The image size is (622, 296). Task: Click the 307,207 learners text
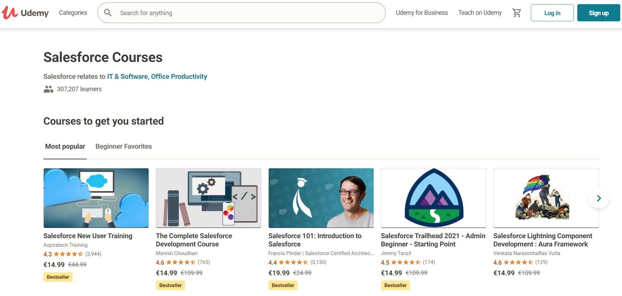coord(79,89)
